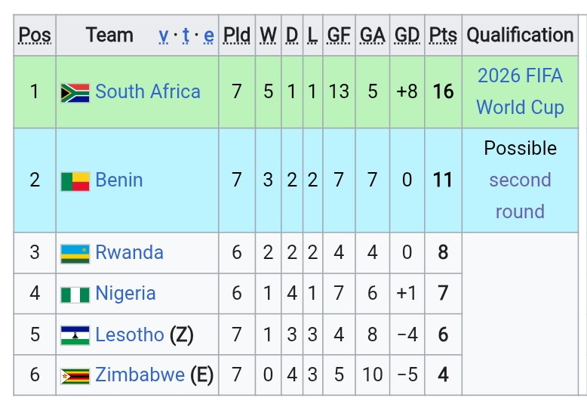Screen dimensions: 587x407
Task: Click the 'v' view template link
Action: pos(163,35)
